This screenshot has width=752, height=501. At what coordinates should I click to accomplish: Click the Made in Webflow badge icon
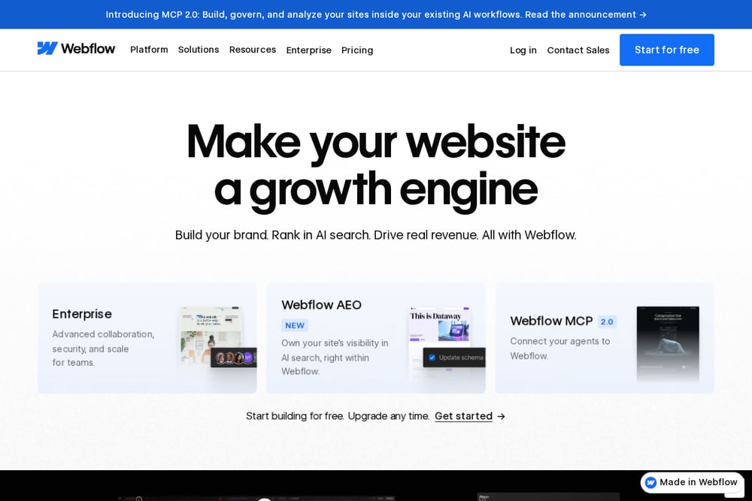click(650, 482)
